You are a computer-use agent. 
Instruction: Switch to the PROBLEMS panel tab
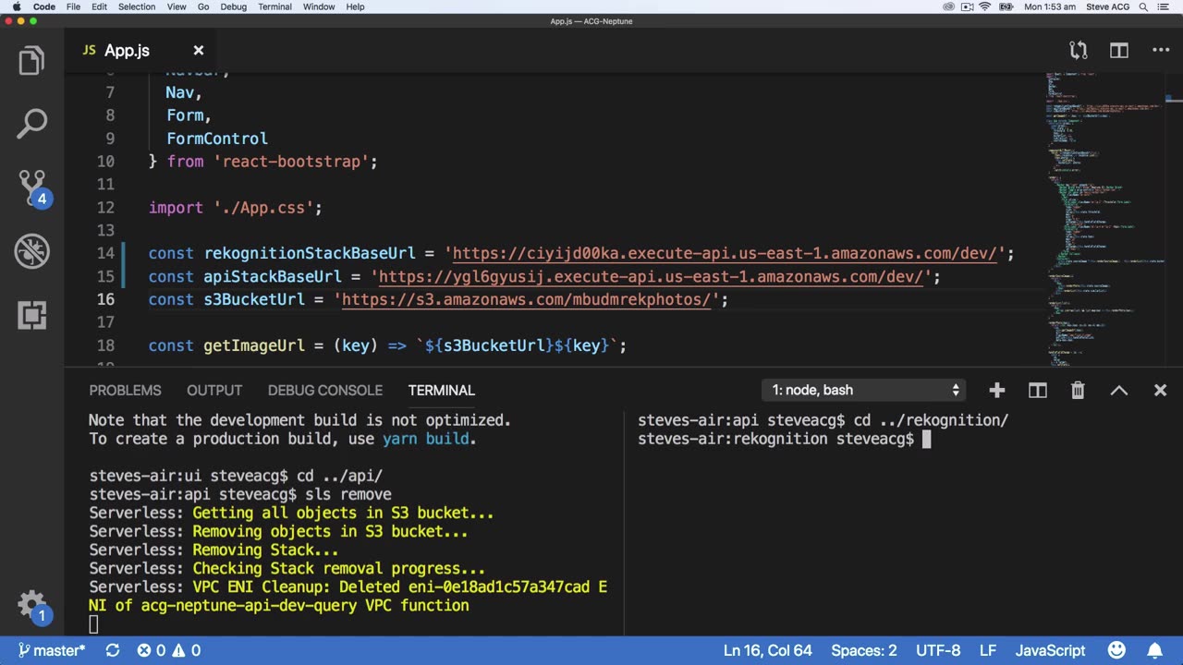125,391
